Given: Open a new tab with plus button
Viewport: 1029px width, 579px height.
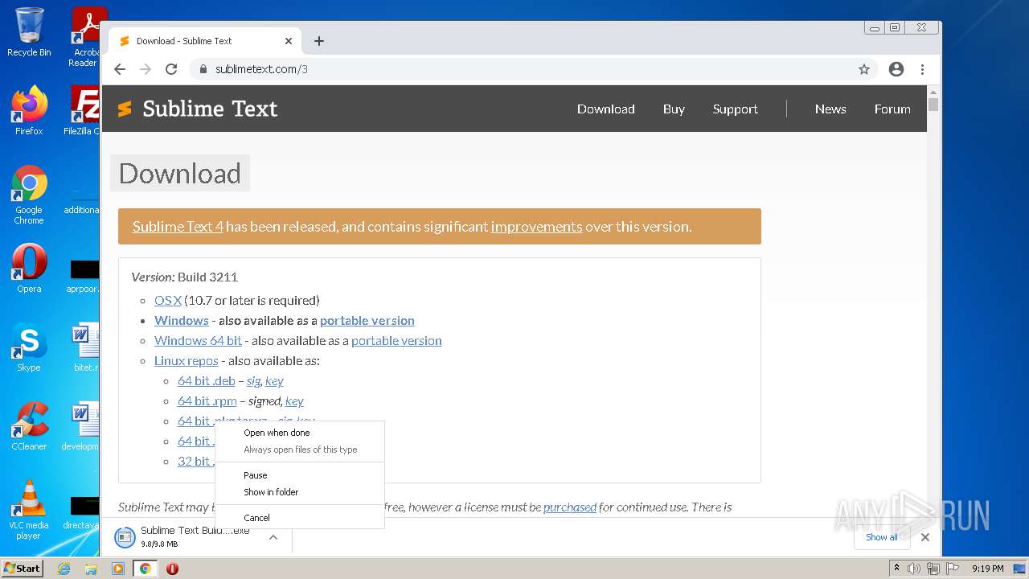Looking at the screenshot, I should pos(319,41).
